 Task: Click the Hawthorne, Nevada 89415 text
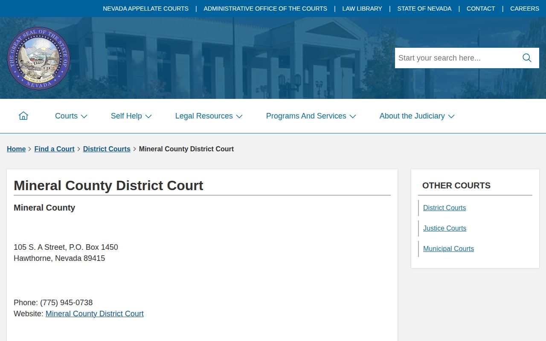coord(59,258)
